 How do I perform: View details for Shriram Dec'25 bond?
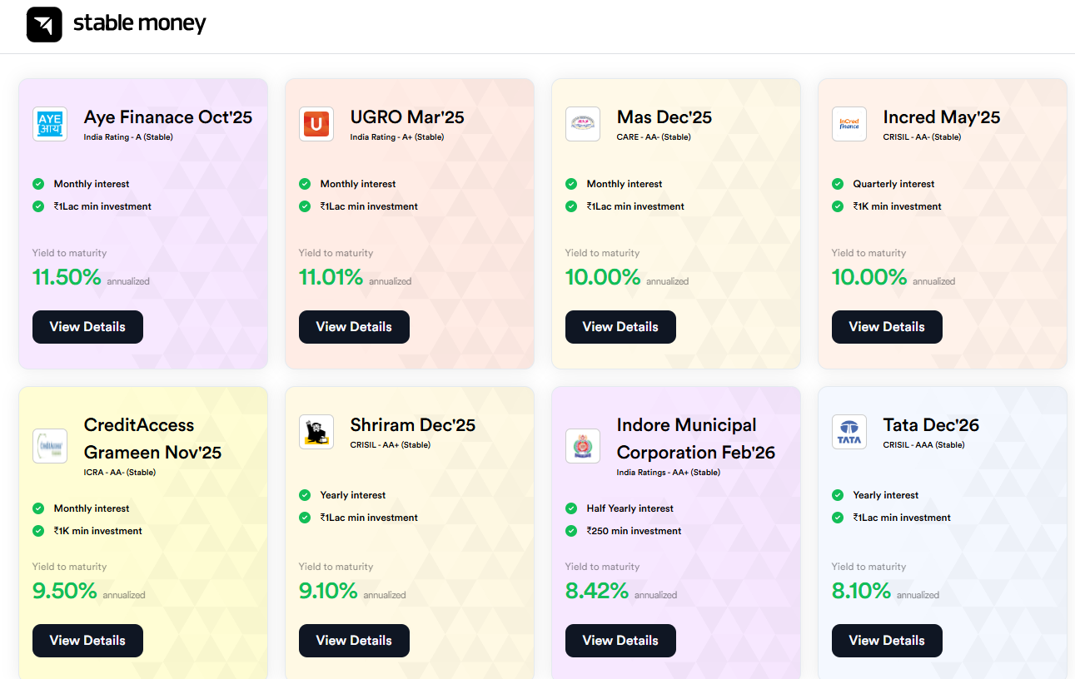(x=354, y=641)
